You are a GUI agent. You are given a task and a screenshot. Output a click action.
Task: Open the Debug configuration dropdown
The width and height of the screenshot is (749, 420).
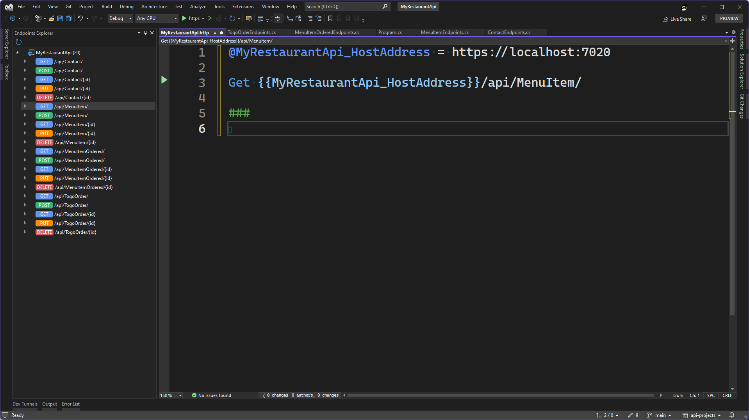(120, 18)
